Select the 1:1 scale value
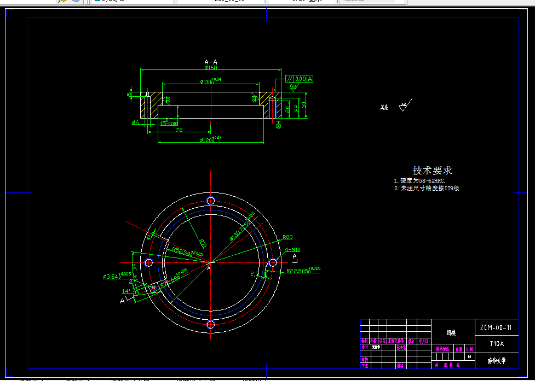This screenshot has width=535, height=381. 469,357
